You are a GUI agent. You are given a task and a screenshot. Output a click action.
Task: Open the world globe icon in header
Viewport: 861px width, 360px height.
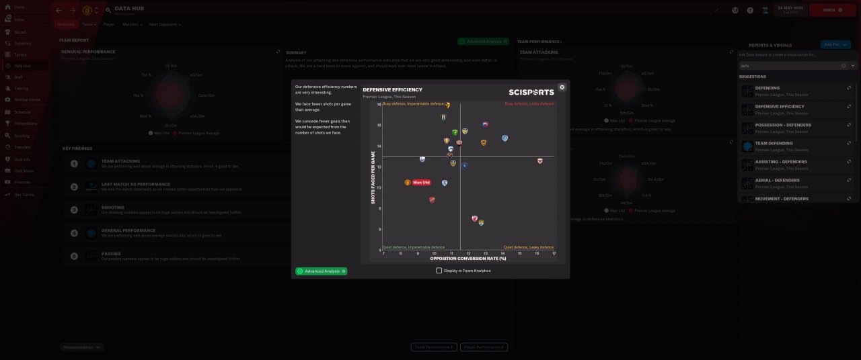click(735, 10)
